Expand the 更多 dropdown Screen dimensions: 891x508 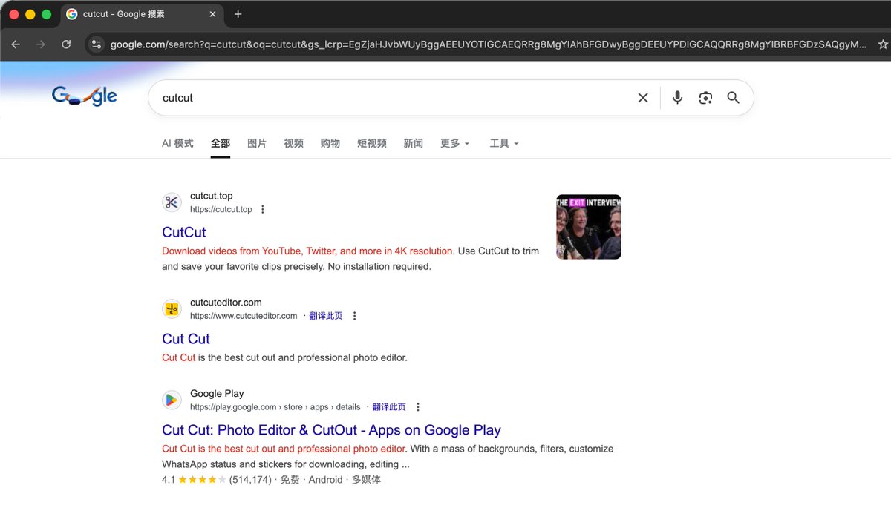pyautogui.click(x=454, y=143)
